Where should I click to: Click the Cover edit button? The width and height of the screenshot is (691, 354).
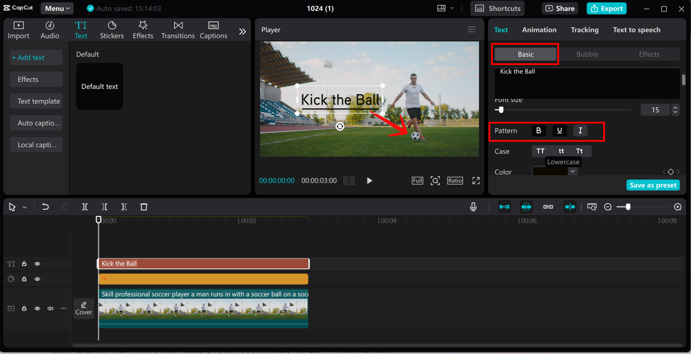84,308
